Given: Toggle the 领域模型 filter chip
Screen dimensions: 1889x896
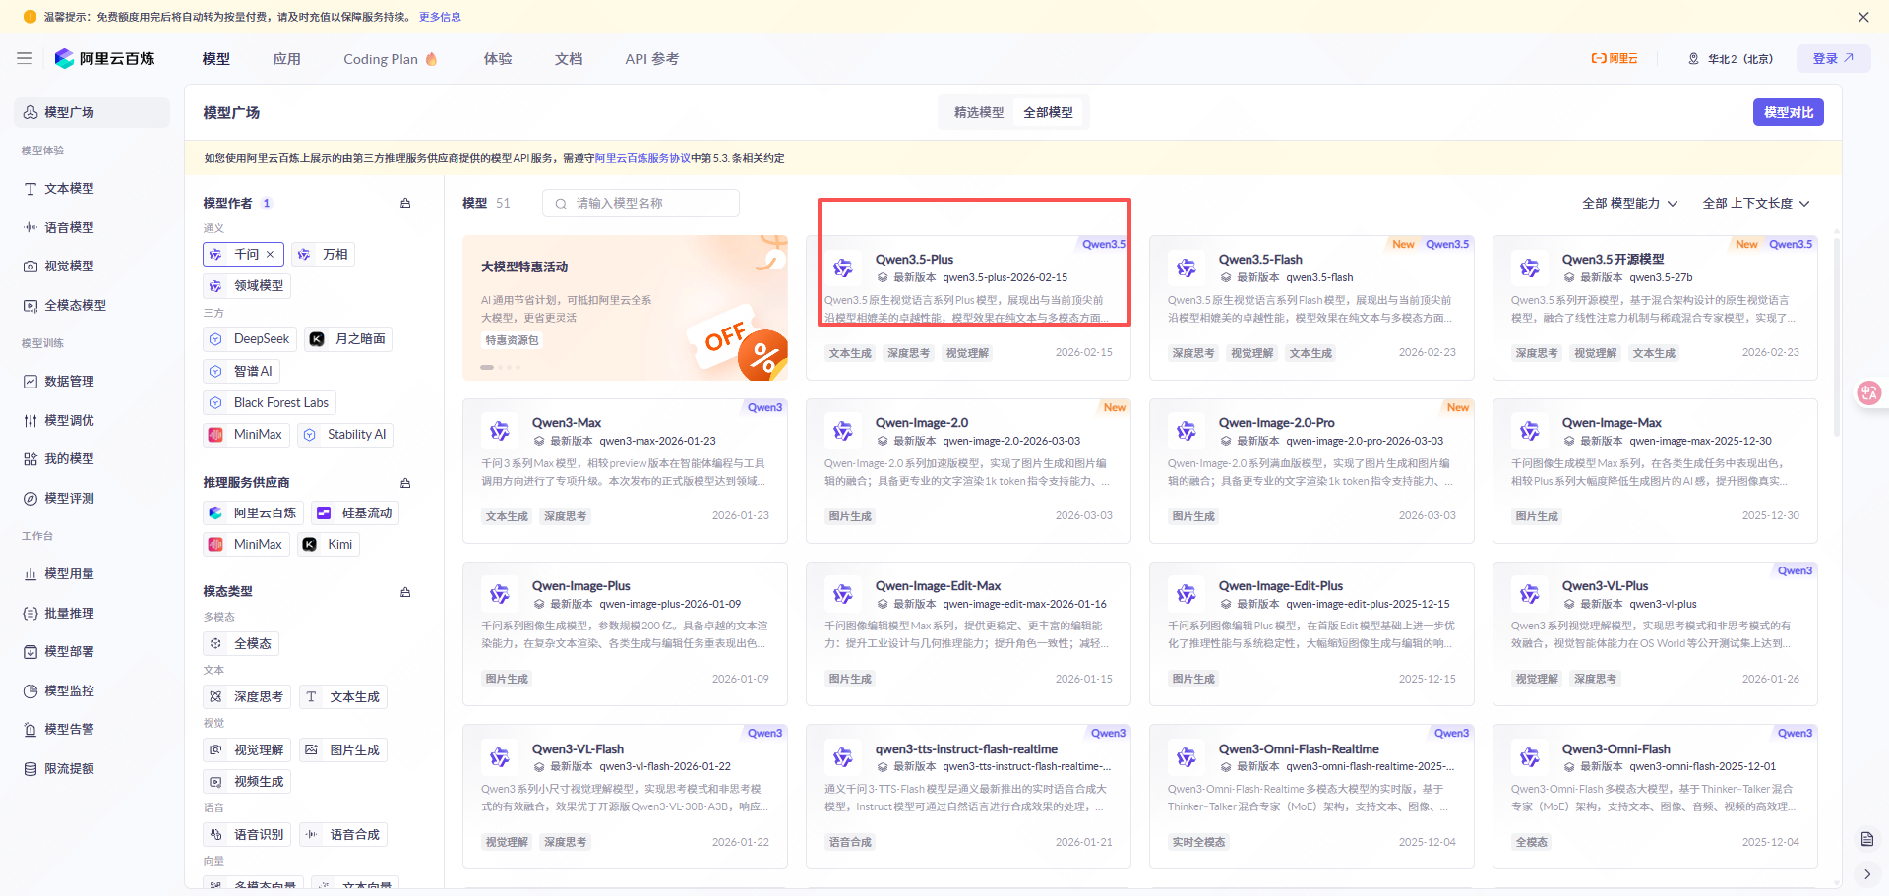Looking at the screenshot, I should click(247, 286).
